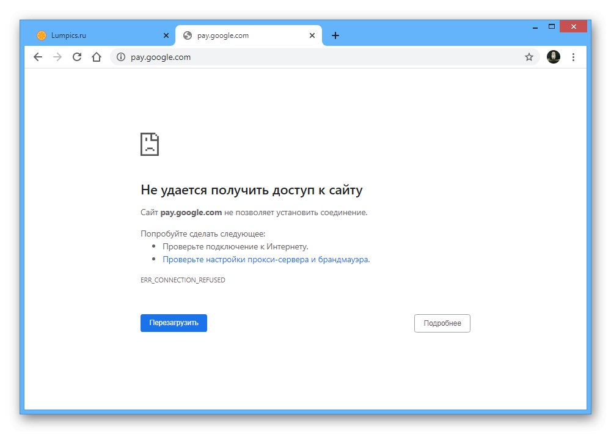Screen dimensions: 611x434
Task: Close the pay.google.com tab
Action: (312, 35)
